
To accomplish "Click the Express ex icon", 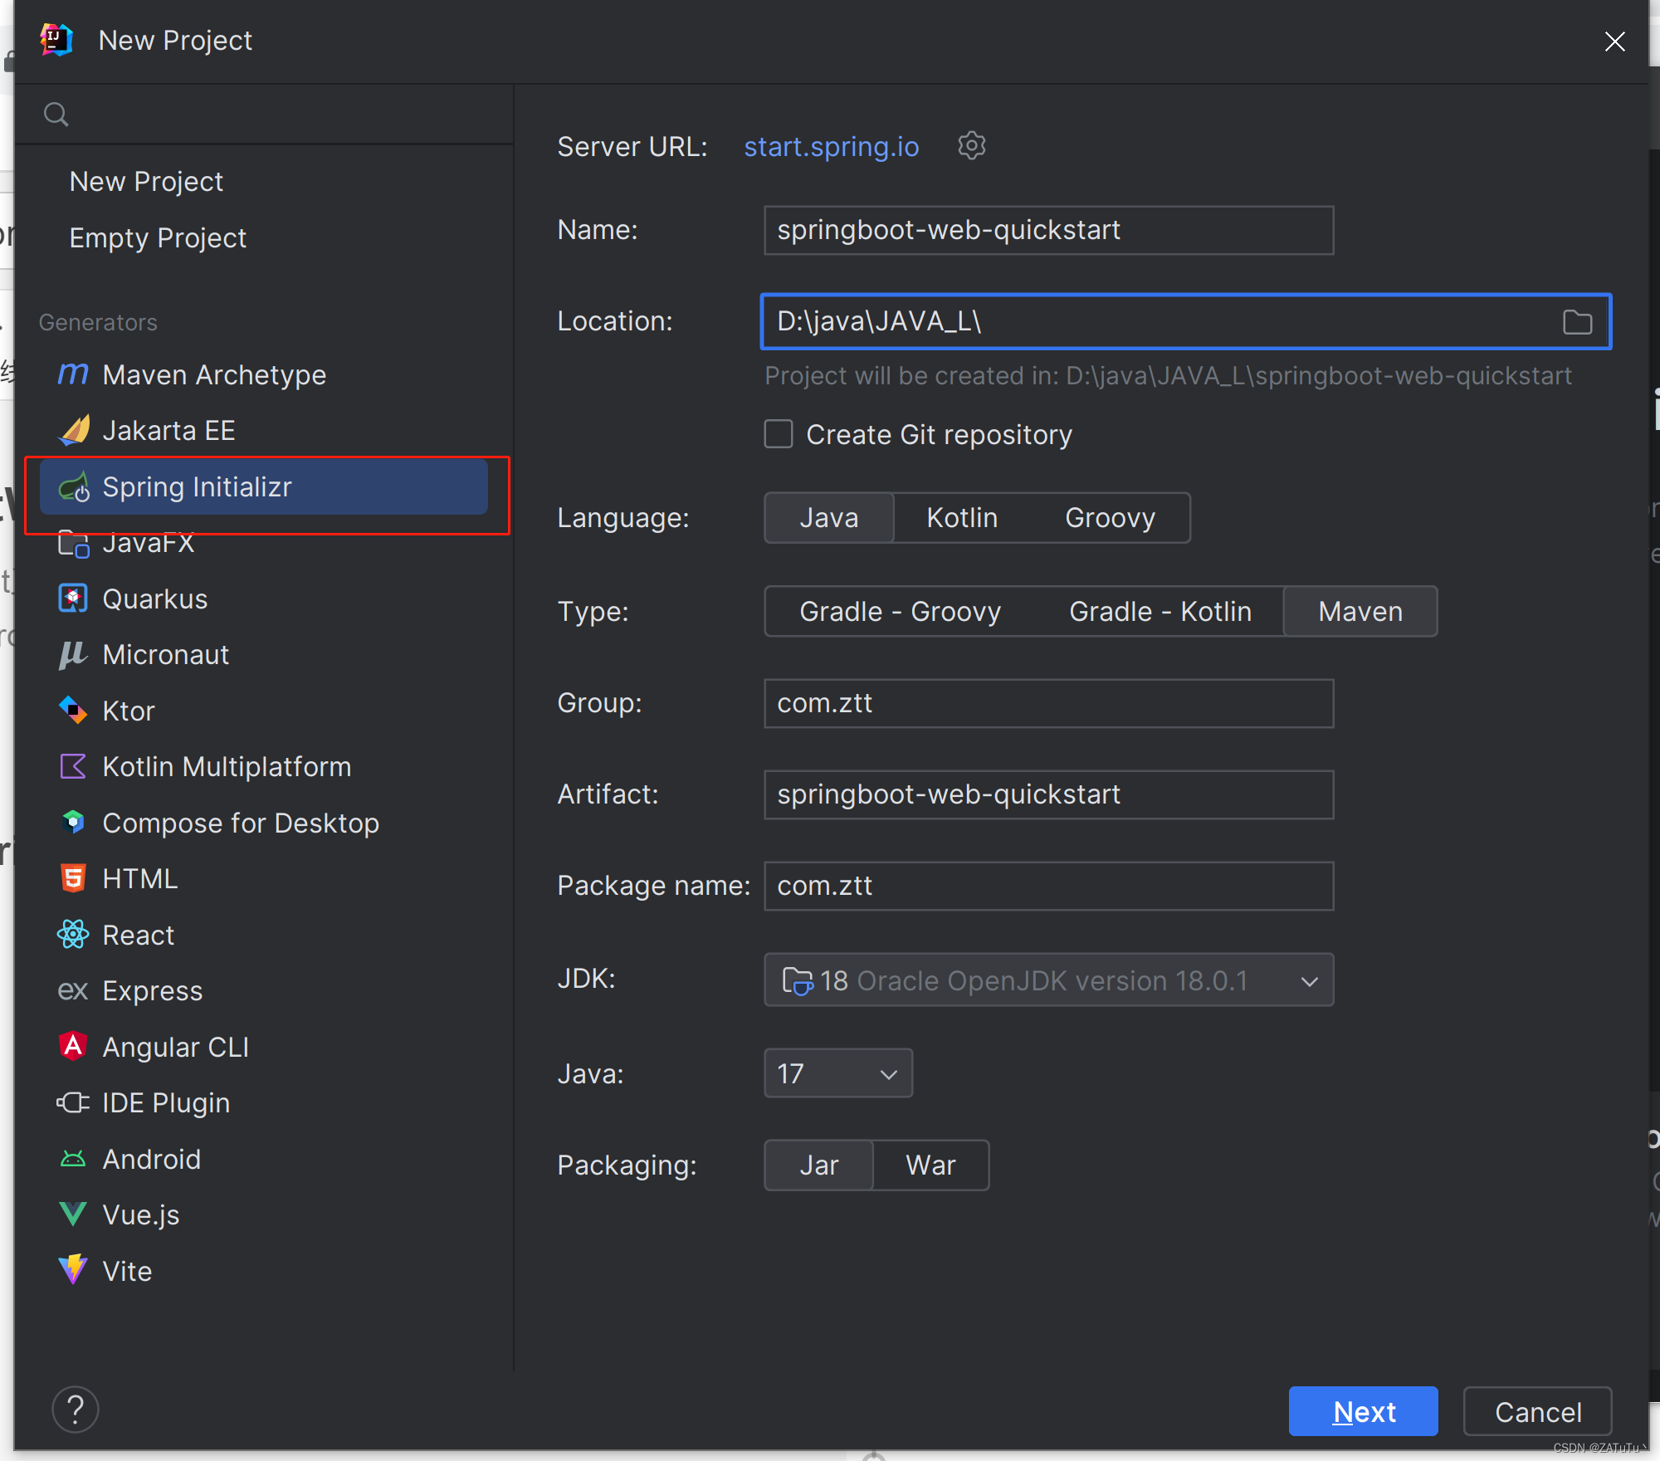I will (x=73, y=990).
